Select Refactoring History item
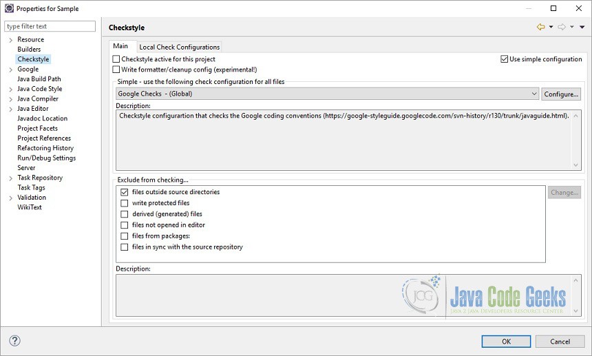The width and height of the screenshot is (592, 356). click(x=45, y=148)
